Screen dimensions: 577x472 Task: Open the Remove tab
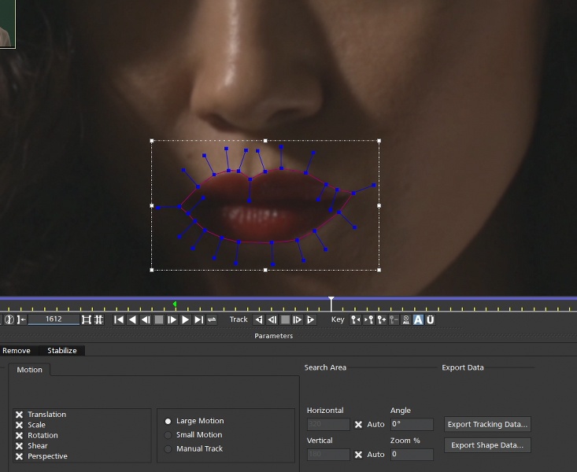tap(17, 351)
